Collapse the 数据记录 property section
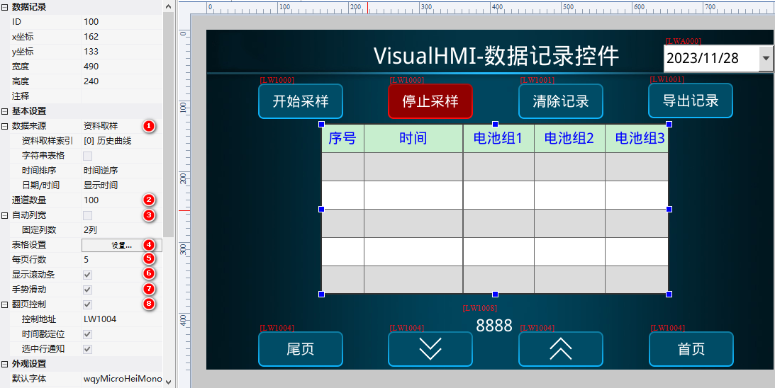This screenshot has width=775, height=388. tap(5, 7)
